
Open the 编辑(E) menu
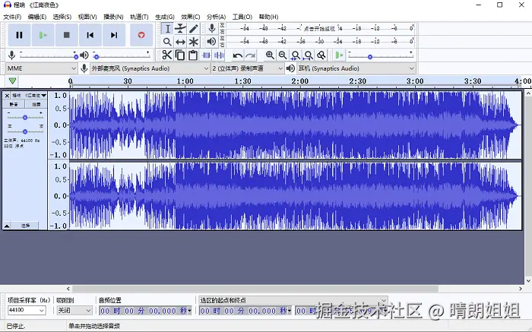click(37, 17)
